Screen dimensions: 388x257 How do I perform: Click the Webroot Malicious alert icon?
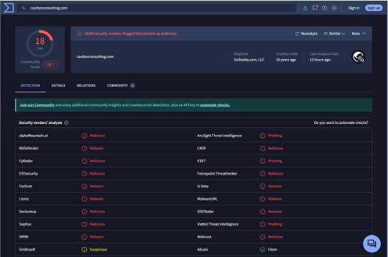pos(262,237)
